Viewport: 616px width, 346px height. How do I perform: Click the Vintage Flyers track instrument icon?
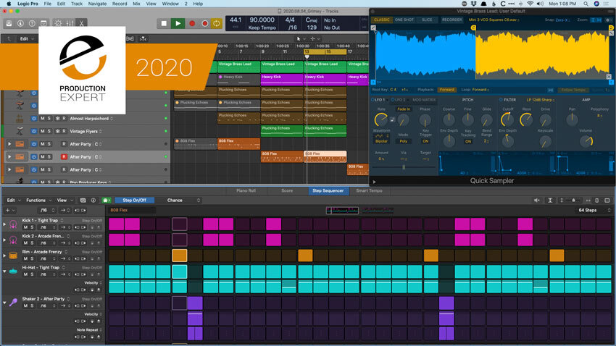(20, 131)
